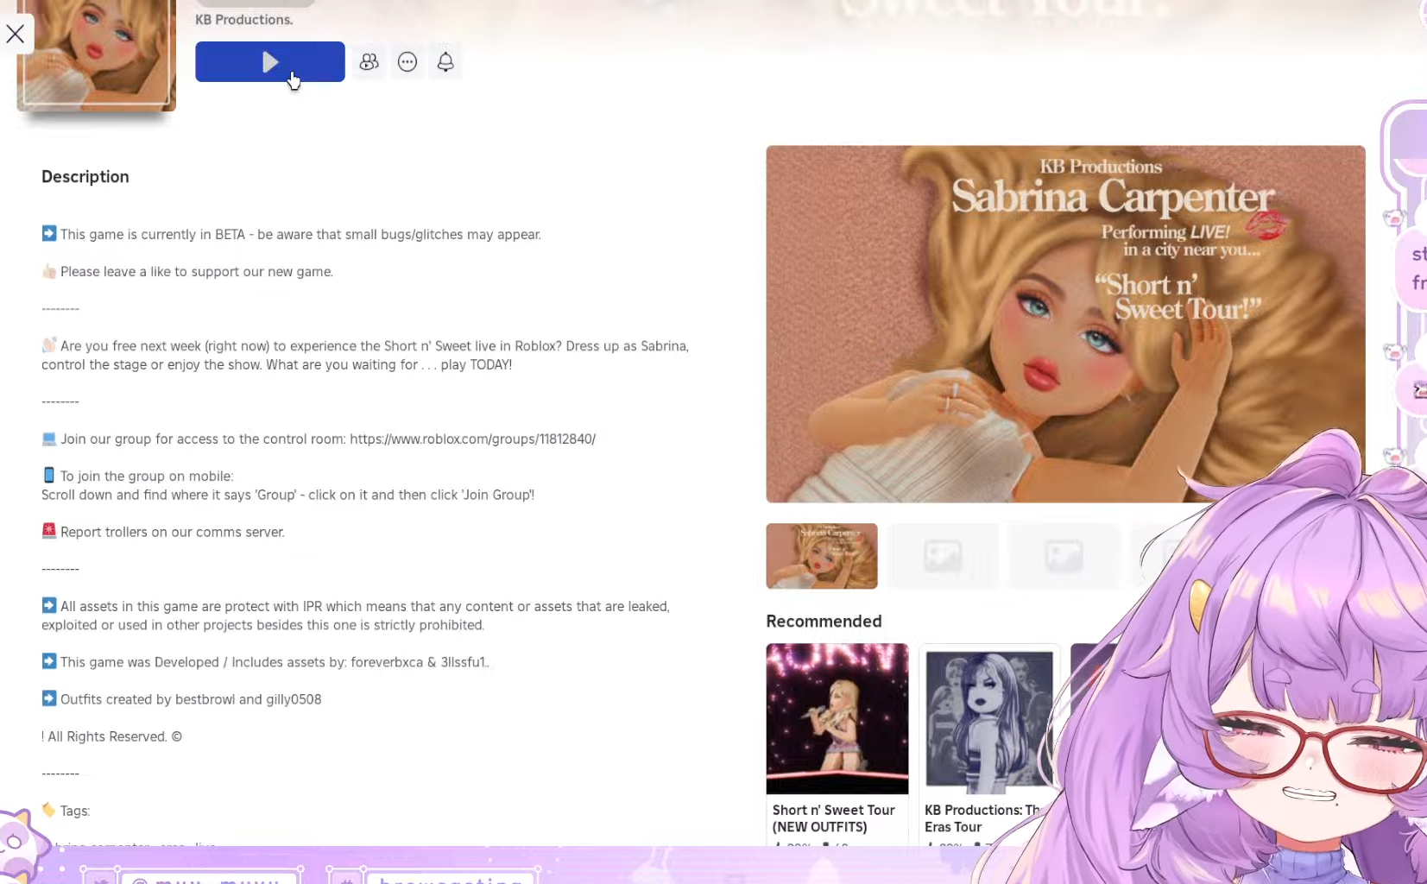Image resolution: width=1427 pixels, height=884 pixels.
Task: Click the 'Report trollers on our comms server.' line
Action: pos(163,532)
